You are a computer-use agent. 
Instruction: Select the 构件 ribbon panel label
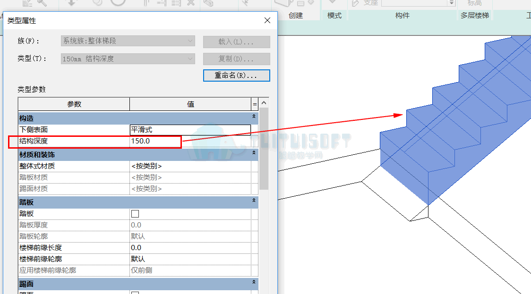tap(403, 16)
